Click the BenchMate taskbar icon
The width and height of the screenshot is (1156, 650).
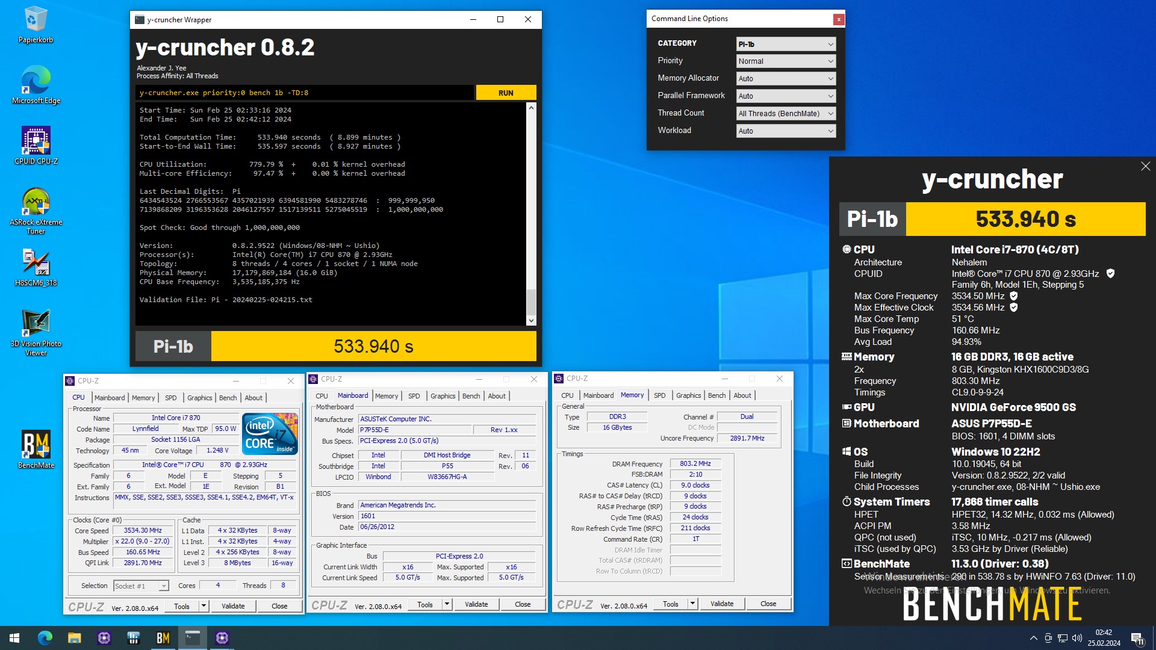coord(163,638)
